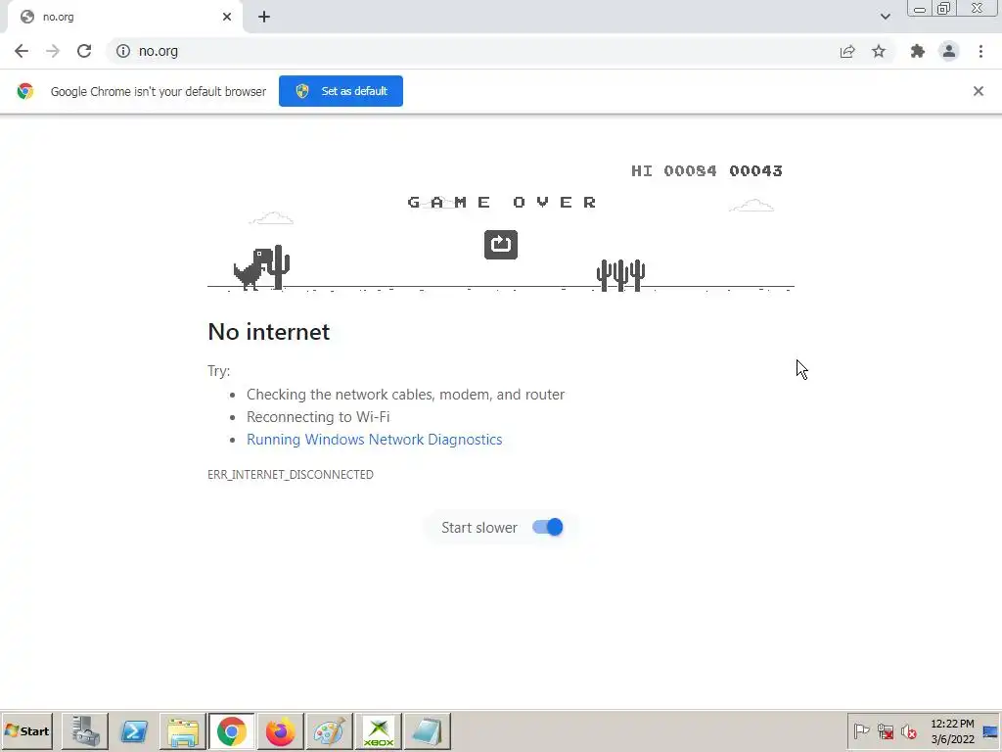1002x752 pixels.
Task: Toggle the Start slower switch
Action: pyautogui.click(x=548, y=527)
